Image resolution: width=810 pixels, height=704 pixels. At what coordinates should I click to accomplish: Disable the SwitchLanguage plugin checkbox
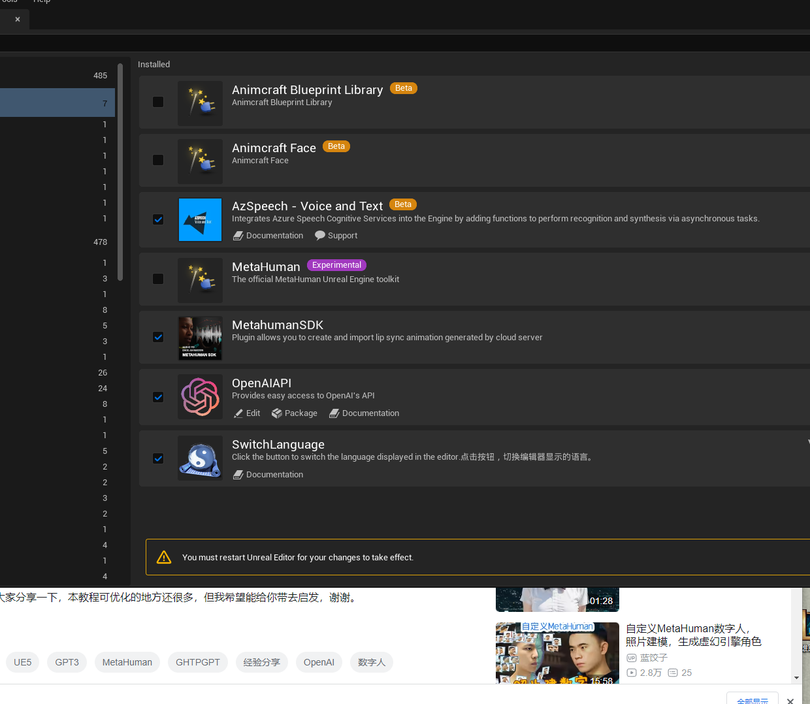158,458
